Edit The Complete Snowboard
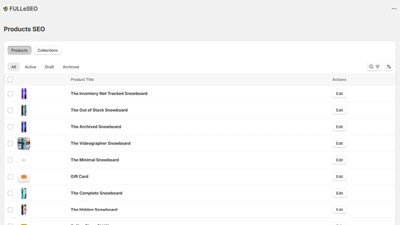The height and width of the screenshot is (225, 400). 339,193
